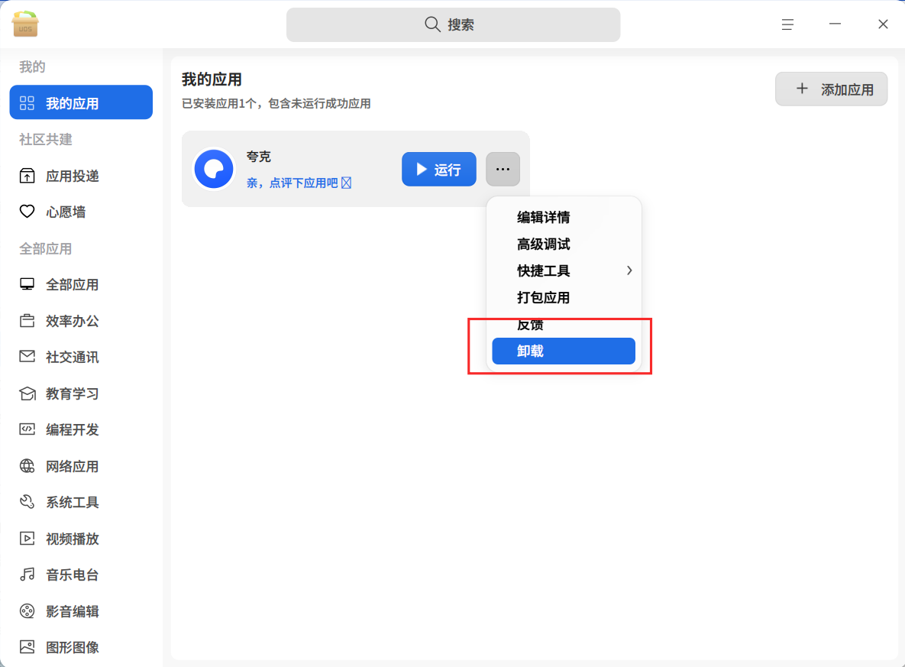
Task: Browse the 系统工具 category
Action: tap(81, 502)
